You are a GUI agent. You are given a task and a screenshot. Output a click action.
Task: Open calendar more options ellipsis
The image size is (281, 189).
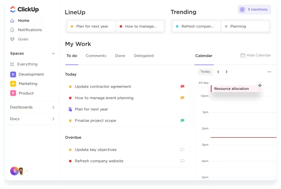[x=269, y=72]
